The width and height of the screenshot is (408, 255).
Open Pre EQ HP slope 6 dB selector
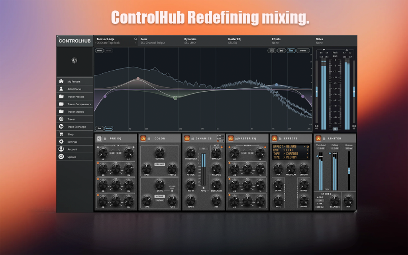[x=112, y=153]
